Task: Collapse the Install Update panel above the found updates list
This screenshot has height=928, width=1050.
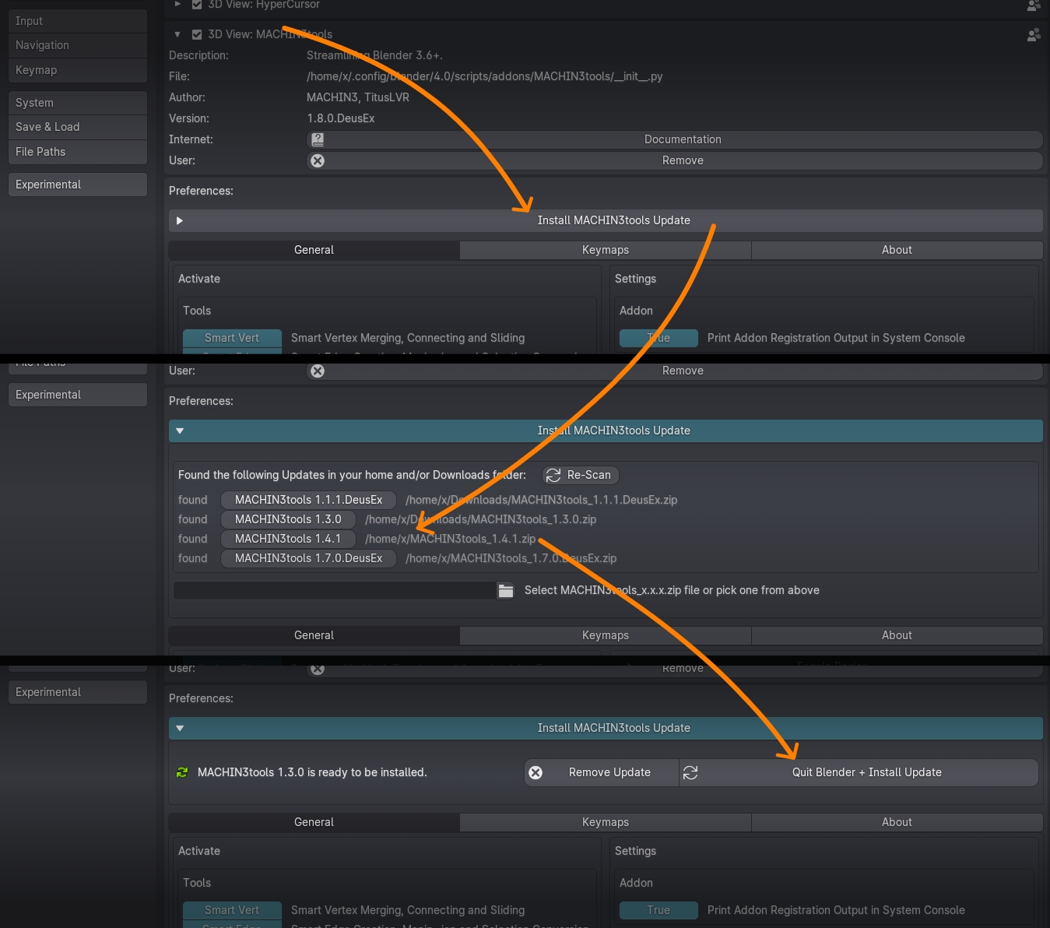Action: pos(606,431)
